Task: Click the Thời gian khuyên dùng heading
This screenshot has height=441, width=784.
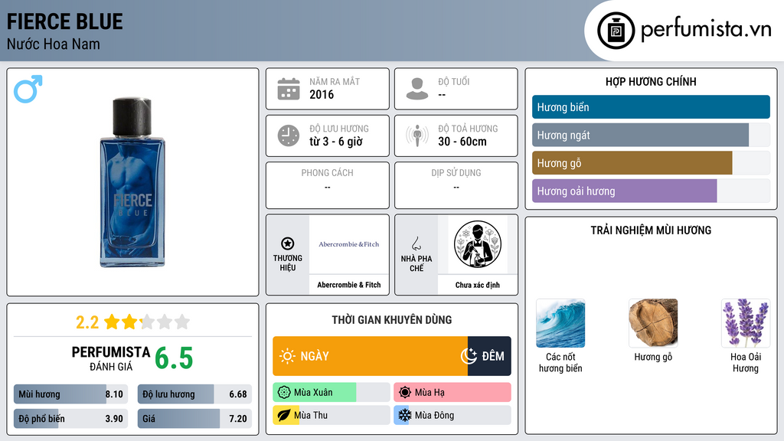Action: (x=392, y=320)
